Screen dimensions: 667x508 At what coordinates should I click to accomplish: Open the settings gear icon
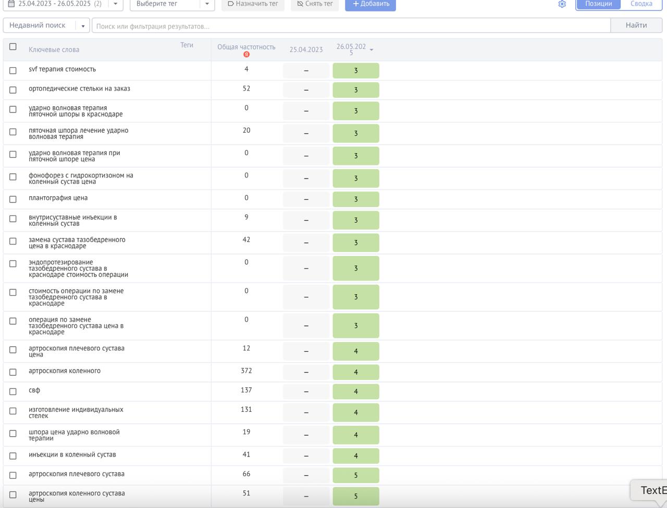coord(562,4)
